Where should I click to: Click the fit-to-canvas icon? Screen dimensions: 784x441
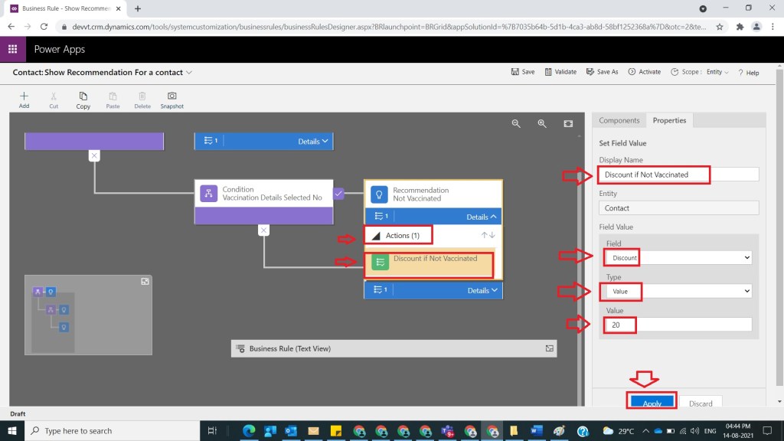point(568,123)
